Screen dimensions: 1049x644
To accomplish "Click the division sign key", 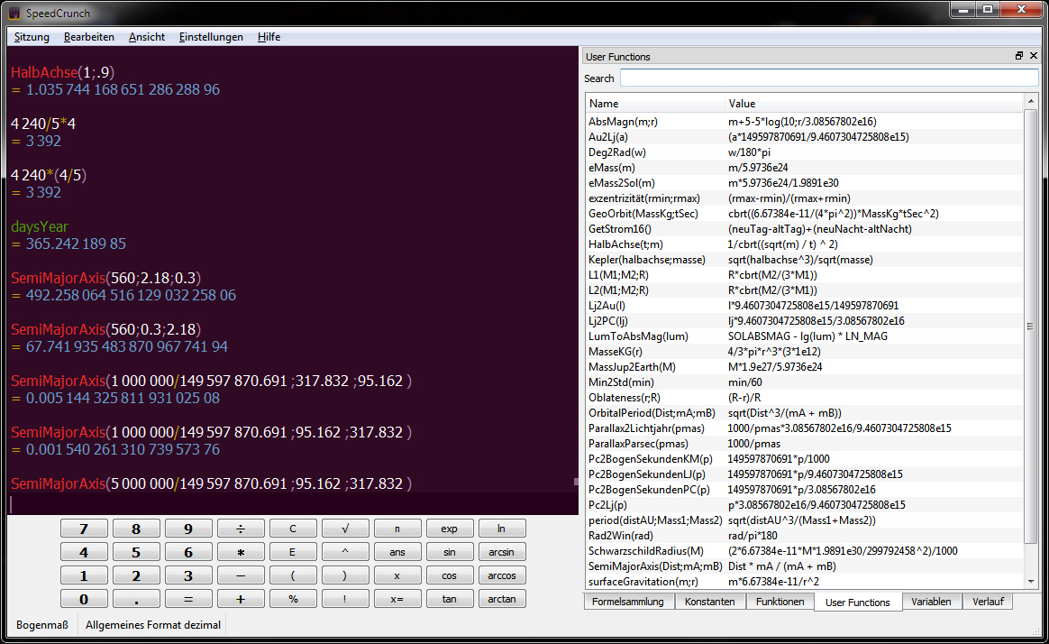I will click(x=241, y=529).
